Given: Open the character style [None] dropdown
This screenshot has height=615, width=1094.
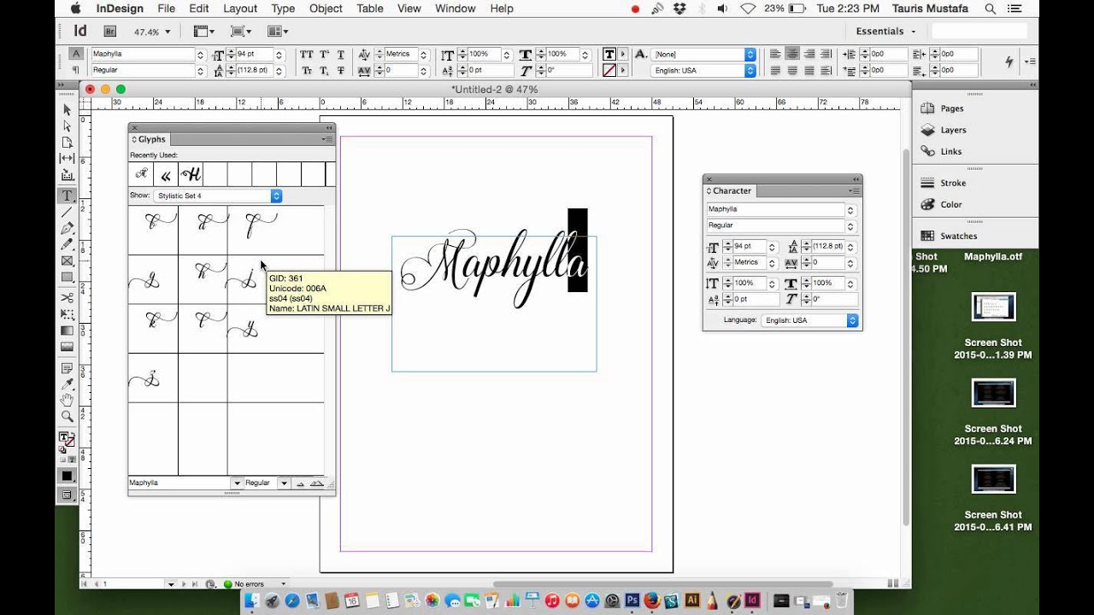Looking at the screenshot, I should pos(704,54).
